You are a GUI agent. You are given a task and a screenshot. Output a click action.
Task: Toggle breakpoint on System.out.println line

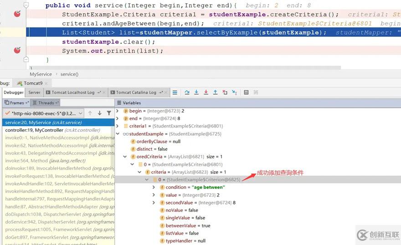17,50
